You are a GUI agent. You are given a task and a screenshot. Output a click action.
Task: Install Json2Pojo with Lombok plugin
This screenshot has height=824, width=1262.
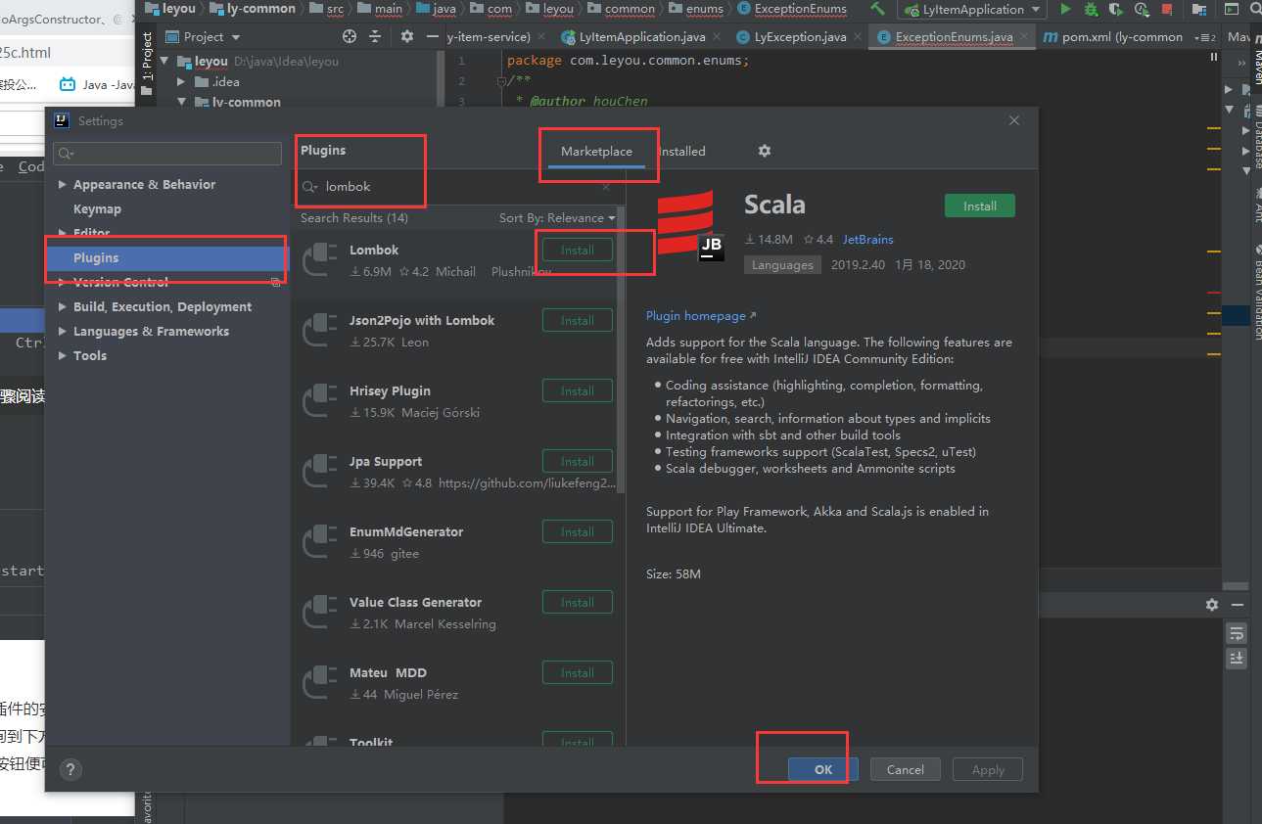click(578, 320)
